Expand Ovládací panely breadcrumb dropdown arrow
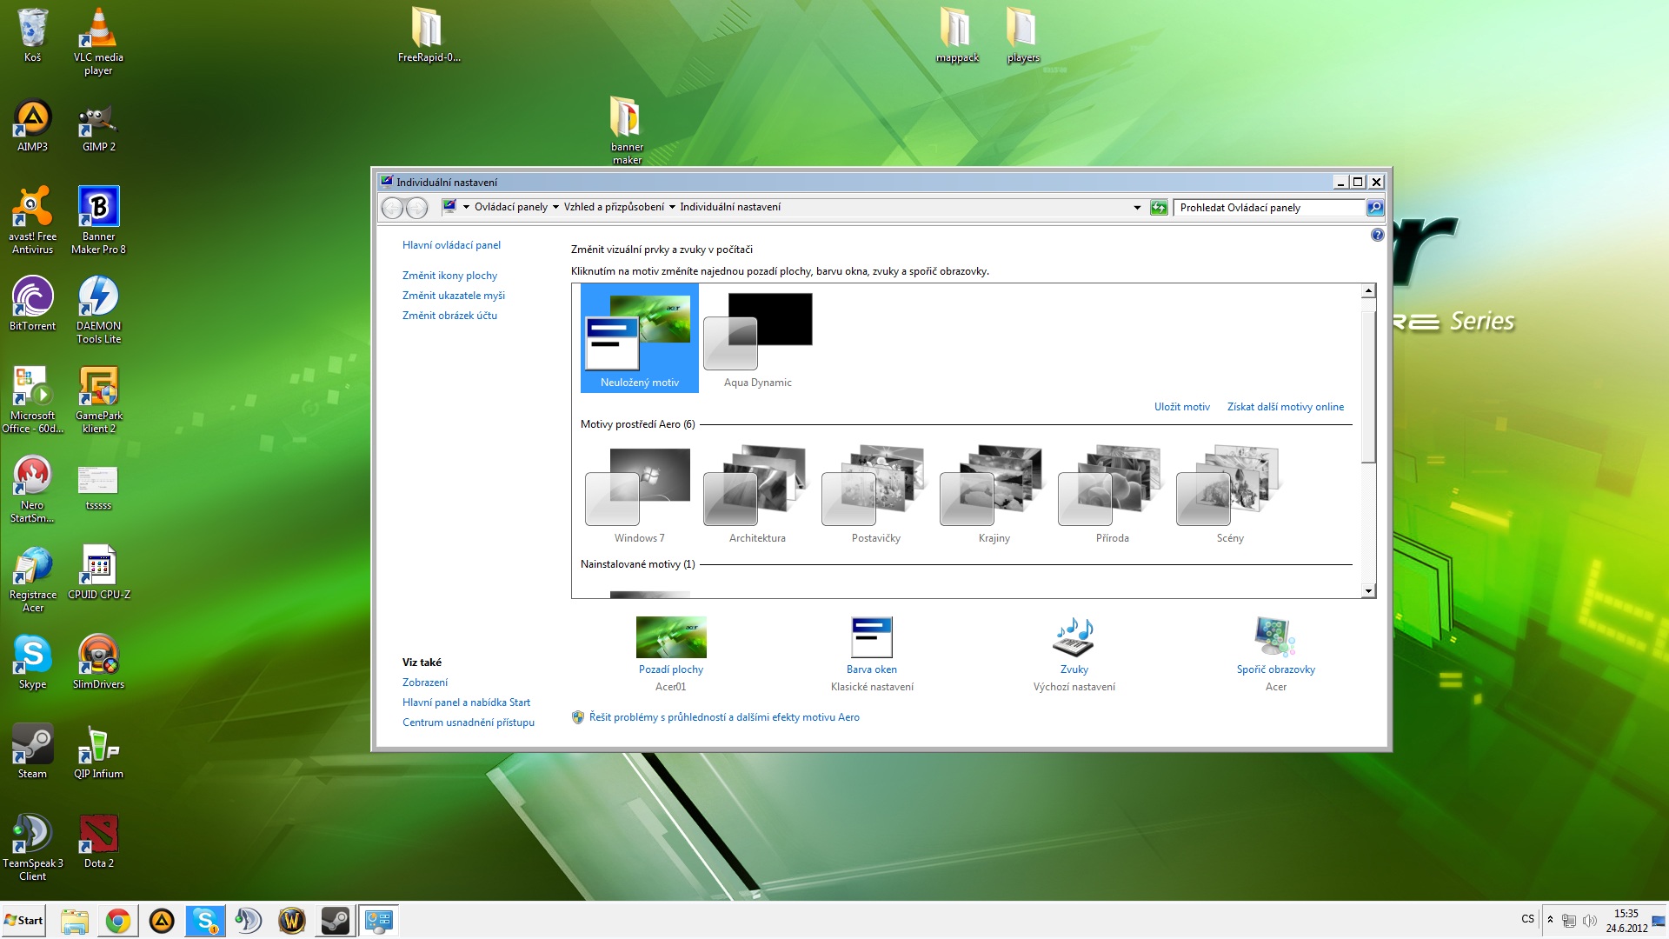 555,208
